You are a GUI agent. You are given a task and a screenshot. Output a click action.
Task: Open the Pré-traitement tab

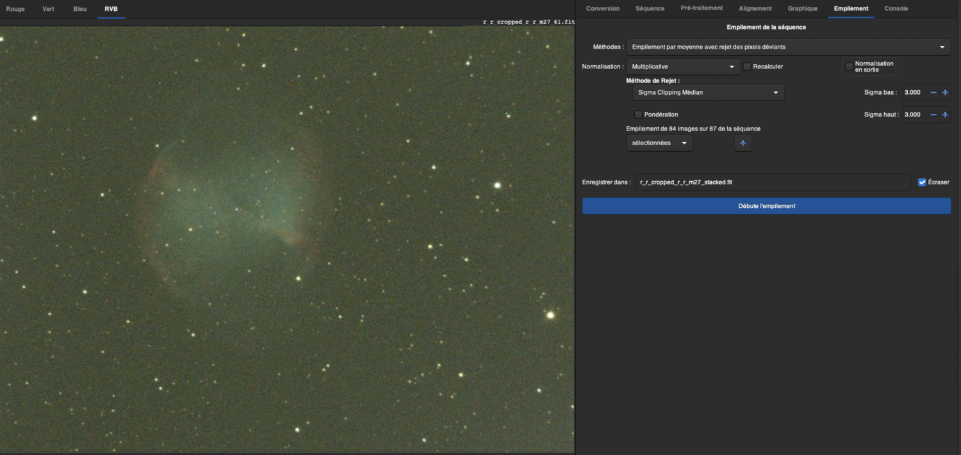(702, 8)
